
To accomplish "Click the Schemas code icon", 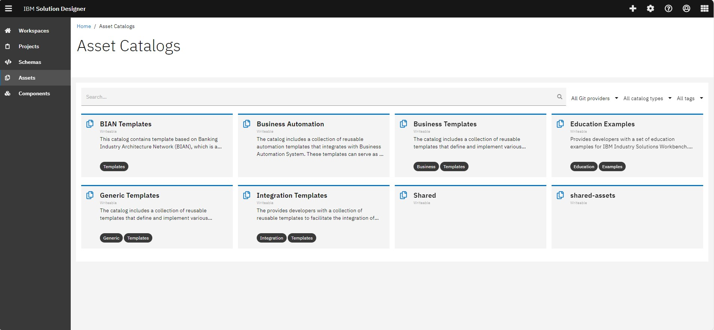I will (x=8, y=62).
